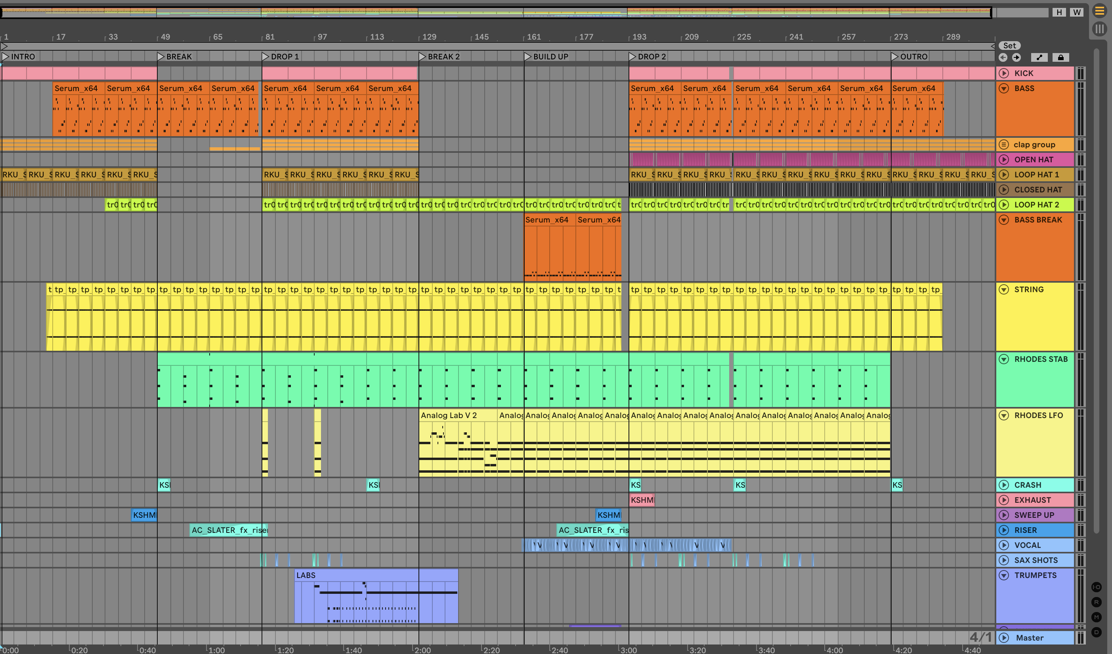1112x654 pixels.
Task: Collapse the BASS track
Action: 1004,88
